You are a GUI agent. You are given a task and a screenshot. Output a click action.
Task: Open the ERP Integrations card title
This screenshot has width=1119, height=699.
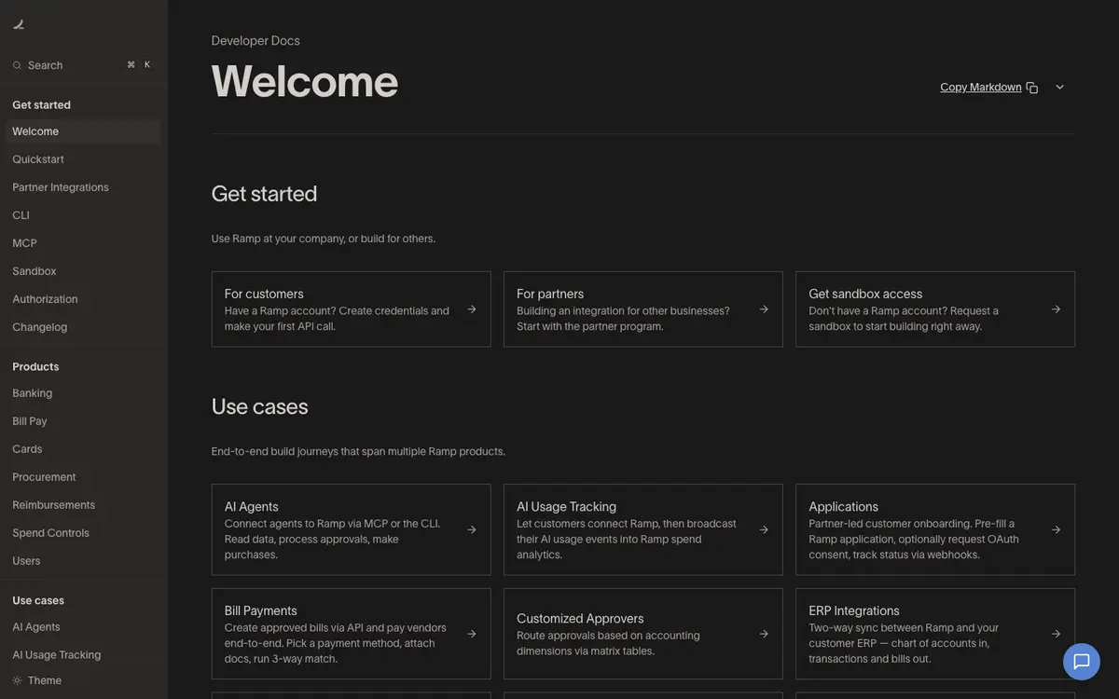point(854,611)
